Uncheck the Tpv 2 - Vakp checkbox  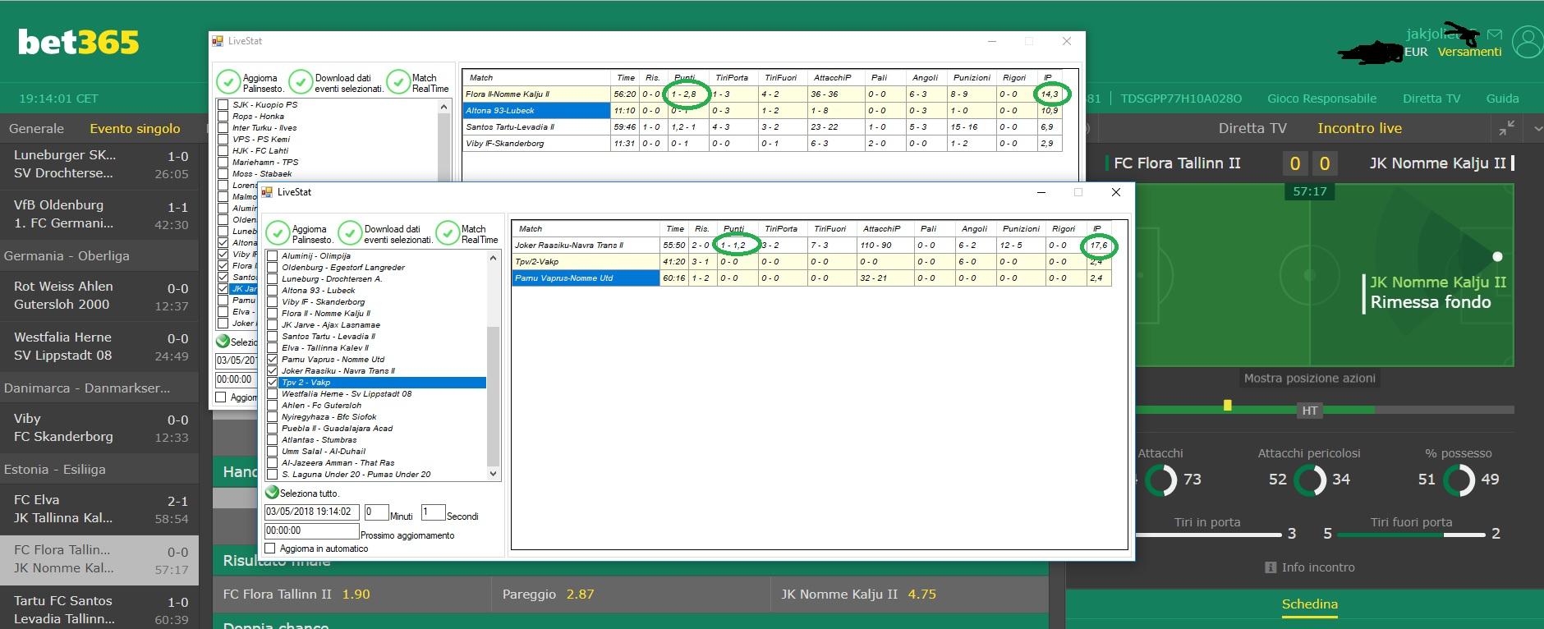[273, 383]
